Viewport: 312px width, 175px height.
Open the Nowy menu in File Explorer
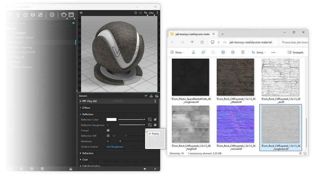[177, 52]
